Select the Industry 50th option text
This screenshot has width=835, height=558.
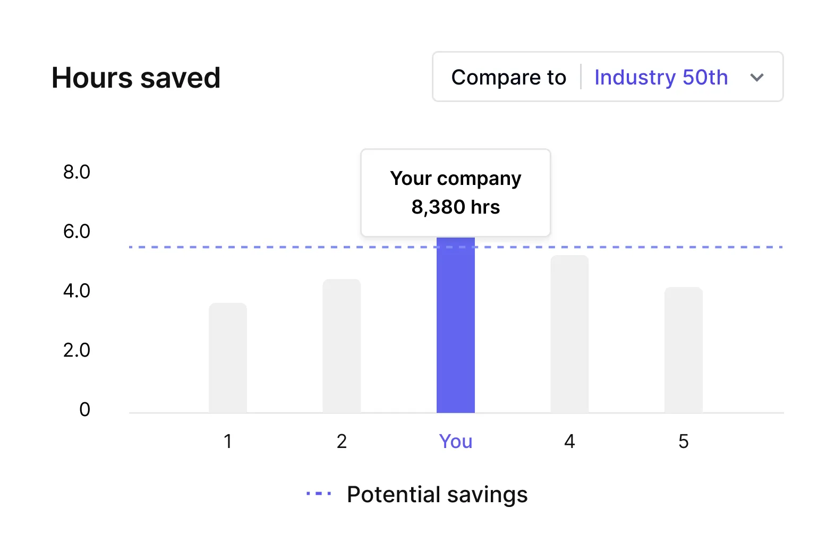pos(661,78)
